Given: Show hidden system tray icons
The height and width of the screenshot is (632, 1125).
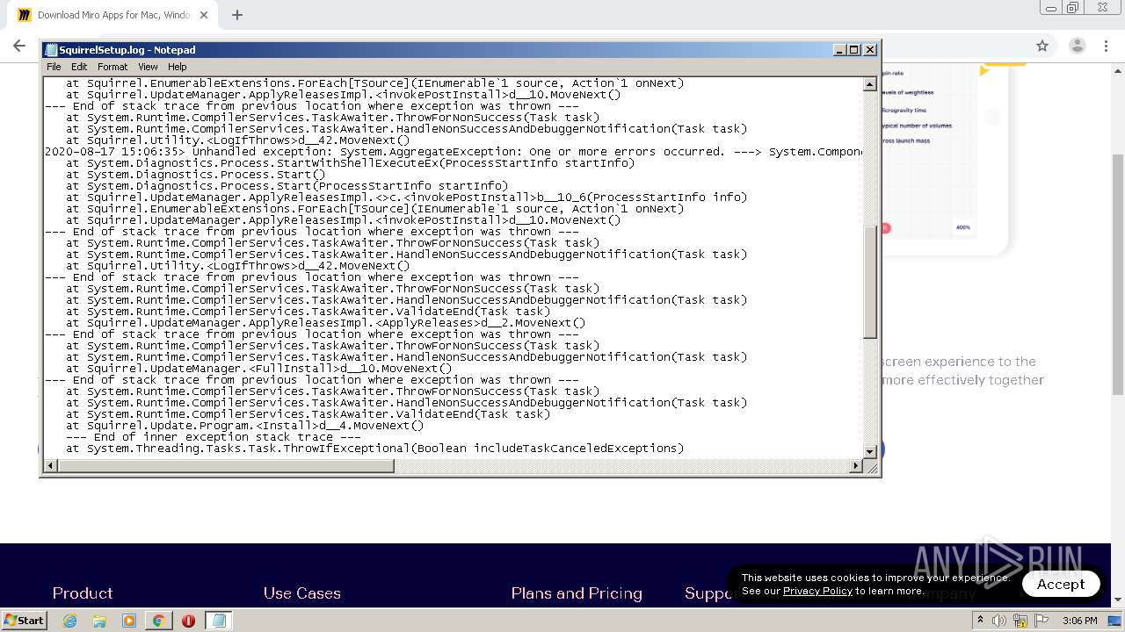Looking at the screenshot, I should click(x=980, y=621).
